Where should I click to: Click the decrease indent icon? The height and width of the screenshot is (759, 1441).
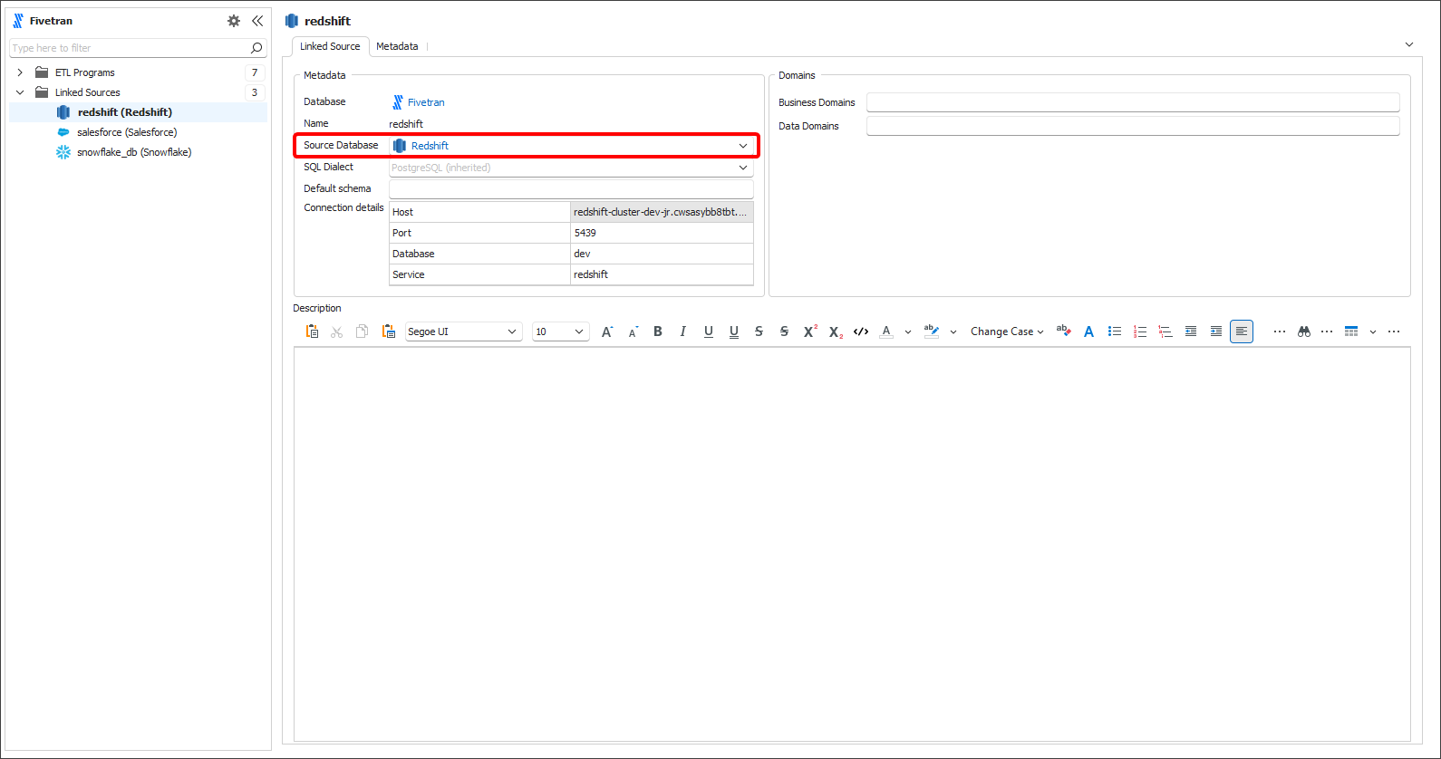pyautogui.click(x=1191, y=331)
